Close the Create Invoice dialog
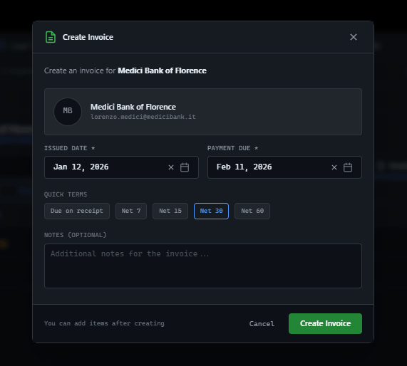The height and width of the screenshot is (366, 407). point(354,37)
